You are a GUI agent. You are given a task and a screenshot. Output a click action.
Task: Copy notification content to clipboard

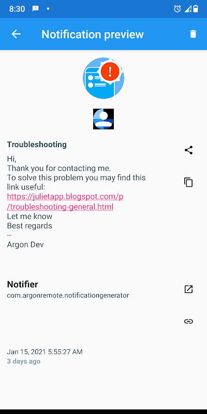point(188,182)
